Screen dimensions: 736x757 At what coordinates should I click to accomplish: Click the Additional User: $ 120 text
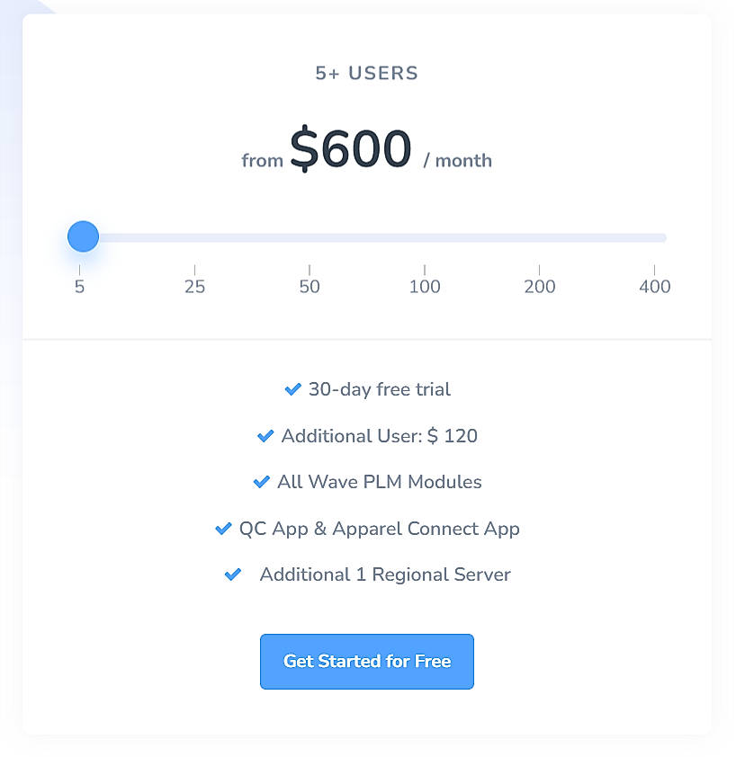tap(380, 436)
